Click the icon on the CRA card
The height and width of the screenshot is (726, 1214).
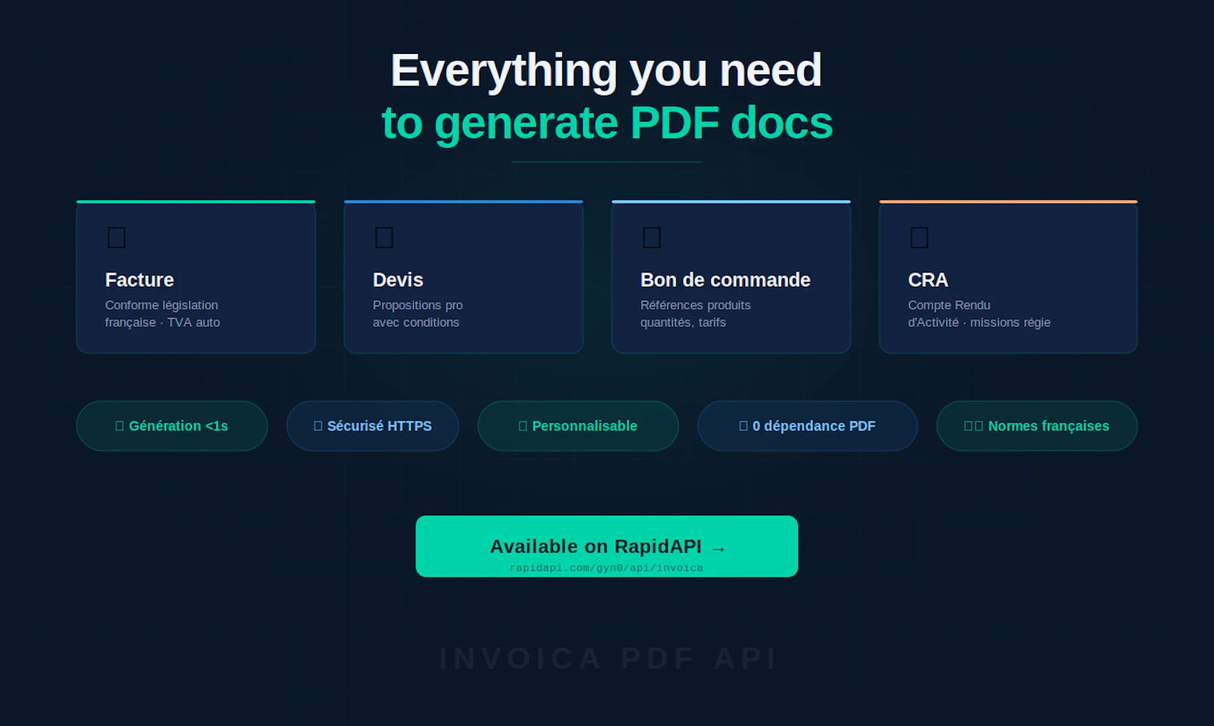(x=919, y=237)
